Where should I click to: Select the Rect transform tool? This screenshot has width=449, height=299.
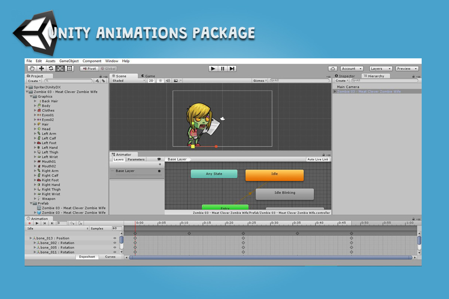(69, 69)
